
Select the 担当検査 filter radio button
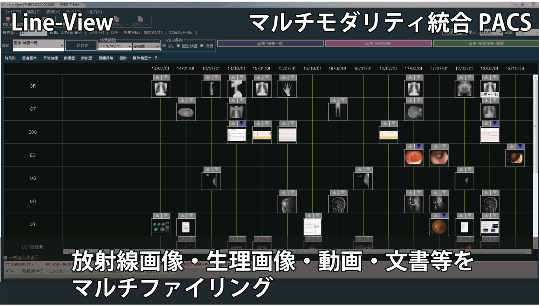179,45
